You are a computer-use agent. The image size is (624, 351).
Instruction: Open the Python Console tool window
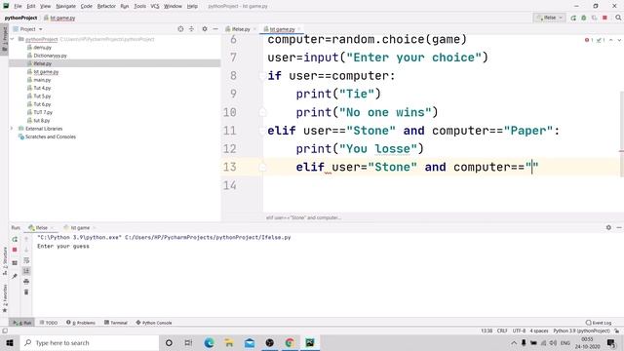coord(154,323)
